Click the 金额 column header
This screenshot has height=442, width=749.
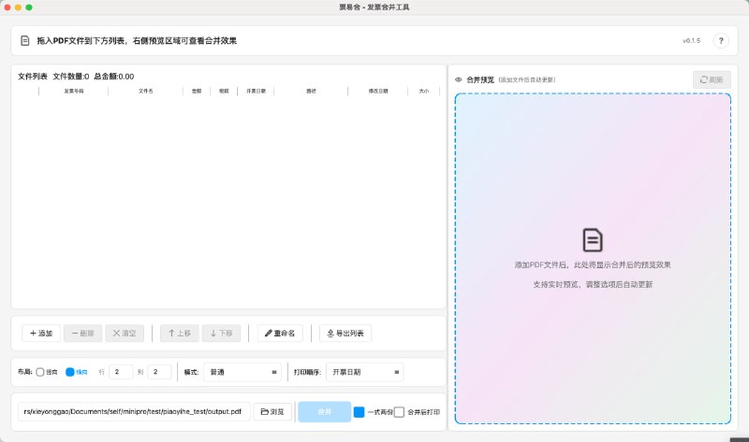tap(197, 91)
